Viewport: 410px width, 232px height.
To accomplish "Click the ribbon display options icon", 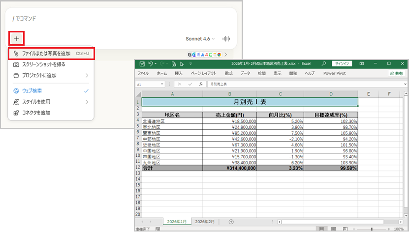I will tap(362, 64).
